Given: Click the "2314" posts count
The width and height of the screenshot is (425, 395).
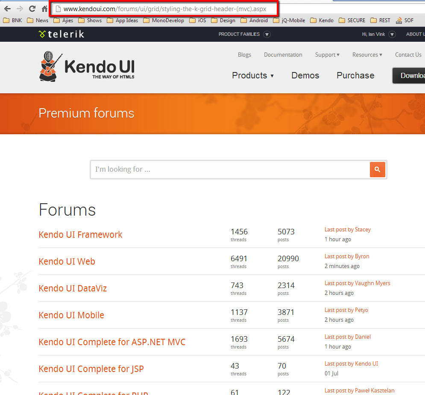Looking at the screenshot, I should [286, 285].
